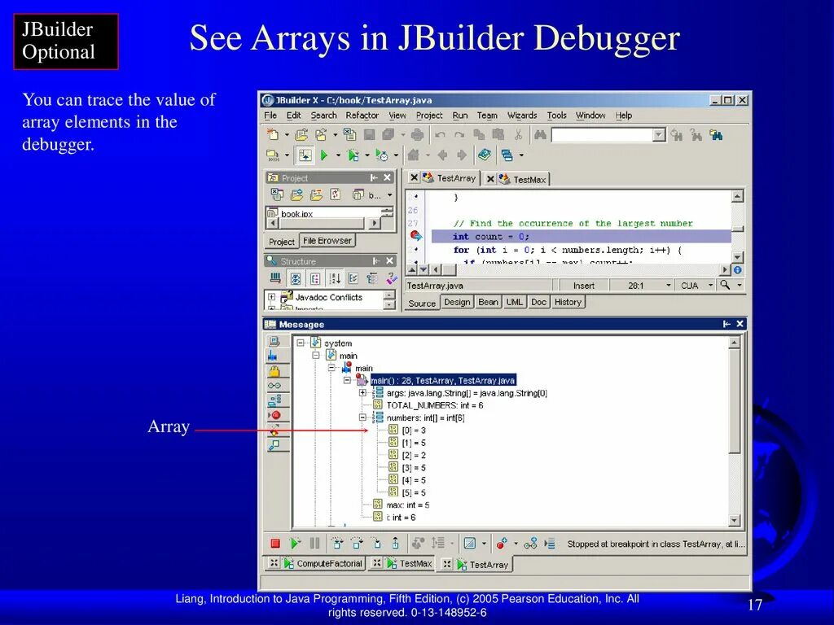Click the Help book icon in the toolbar
The height and width of the screenshot is (625, 834).
point(484,155)
